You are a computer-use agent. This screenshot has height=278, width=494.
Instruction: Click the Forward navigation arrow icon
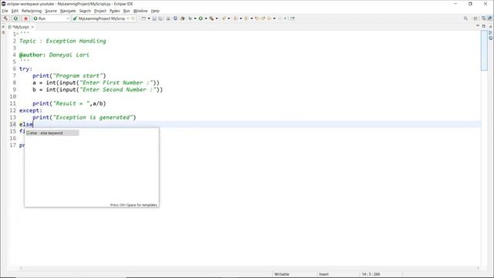tap(279, 19)
